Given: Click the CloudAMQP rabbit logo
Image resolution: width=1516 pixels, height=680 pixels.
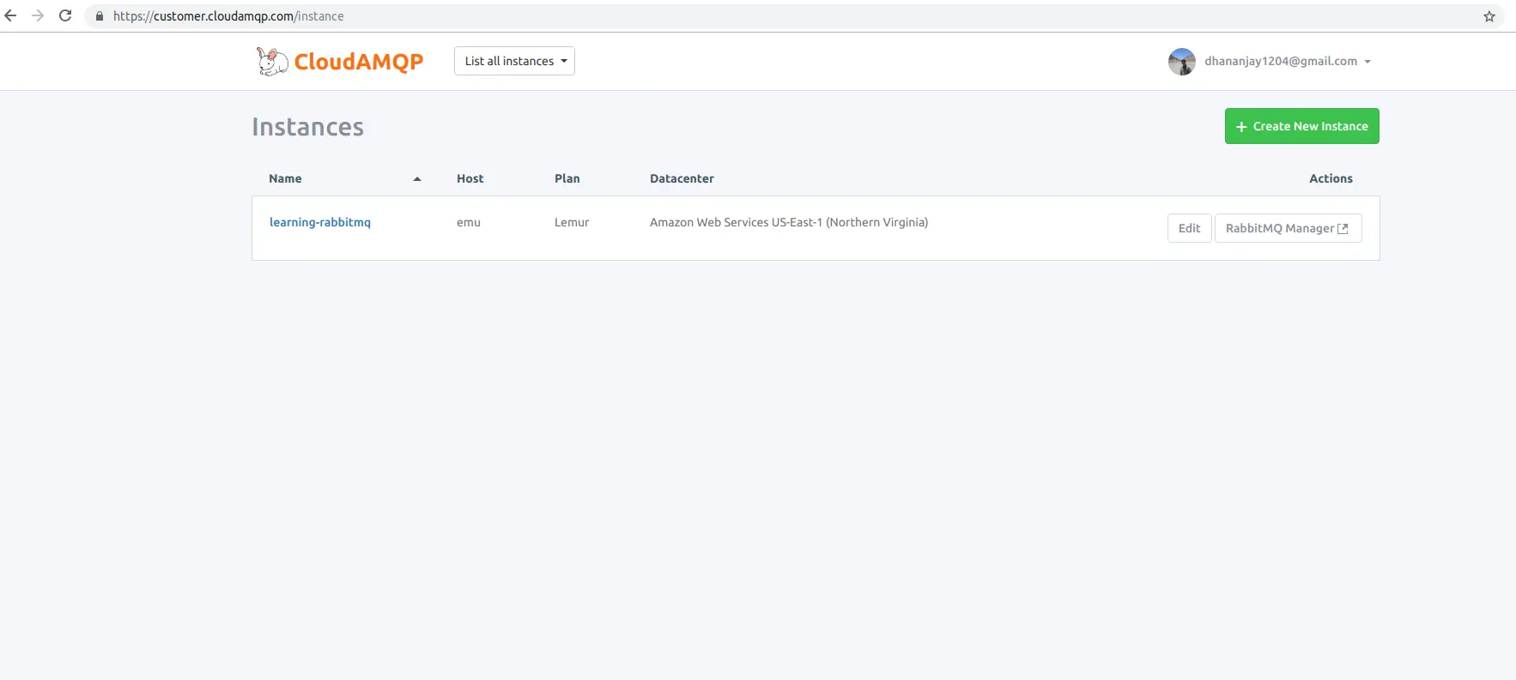Looking at the screenshot, I should (272, 61).
